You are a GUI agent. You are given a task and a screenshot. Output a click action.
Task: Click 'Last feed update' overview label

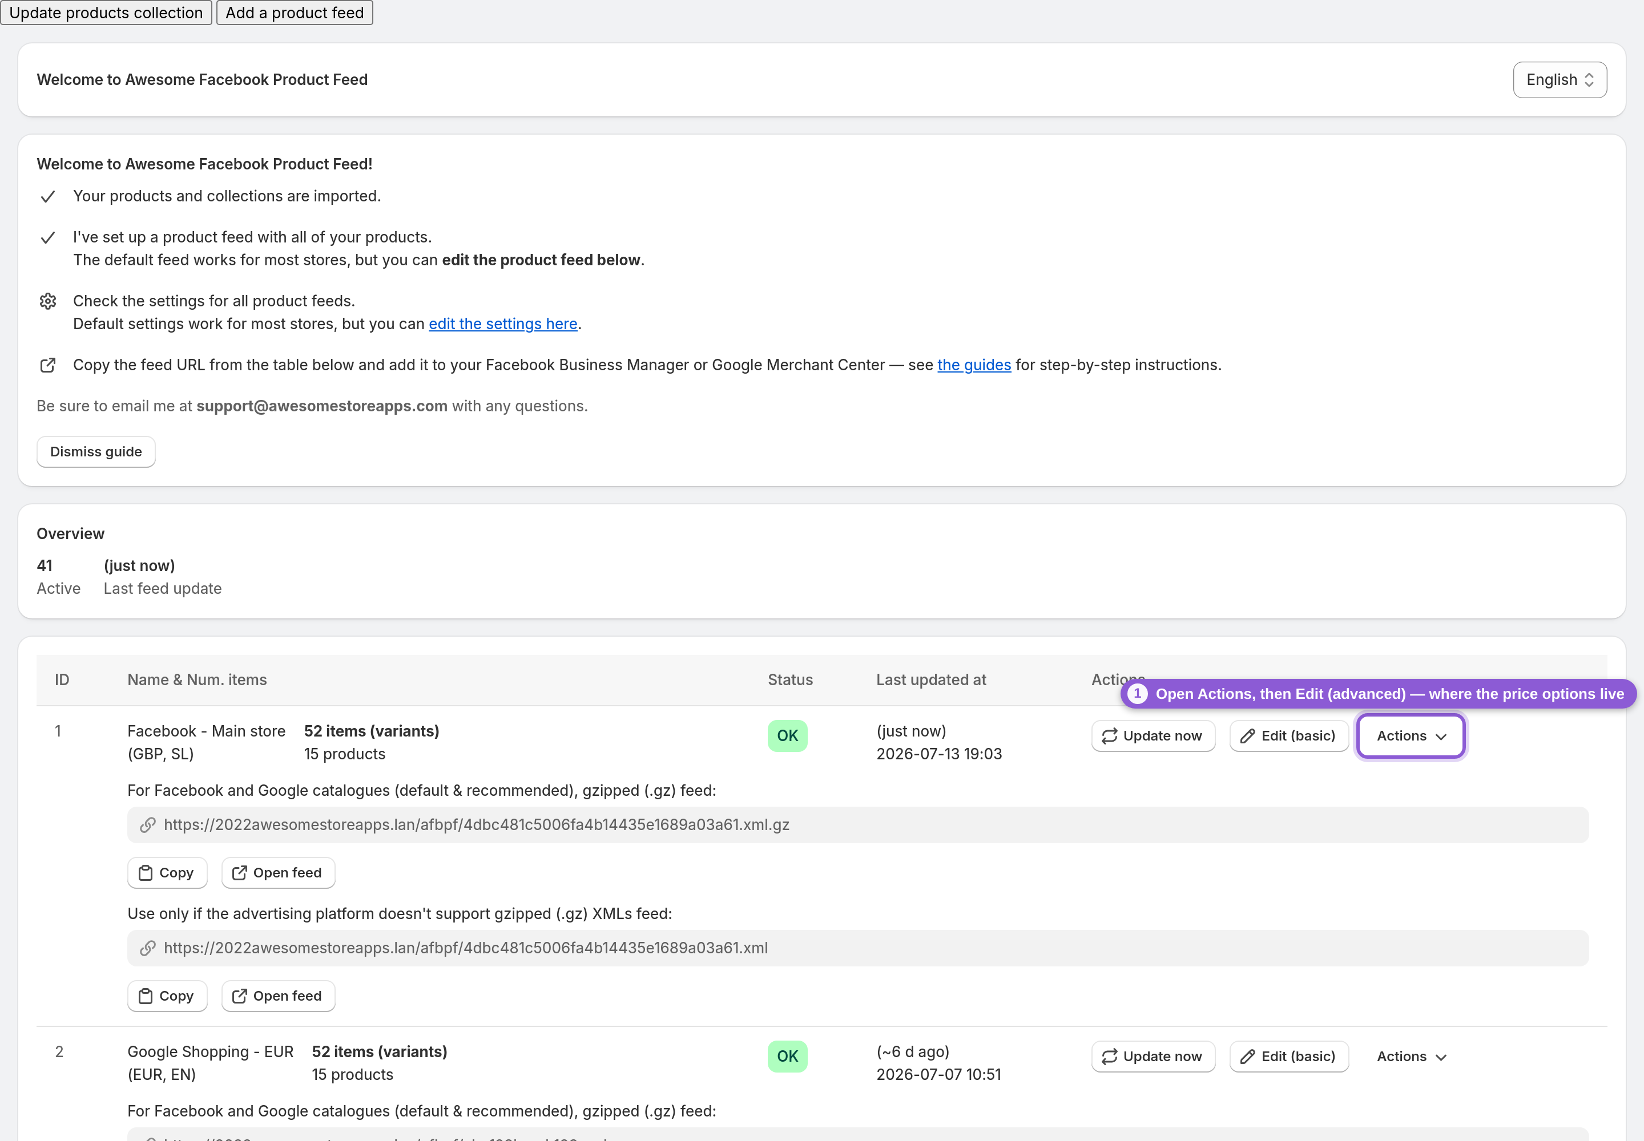coord(162,588)
